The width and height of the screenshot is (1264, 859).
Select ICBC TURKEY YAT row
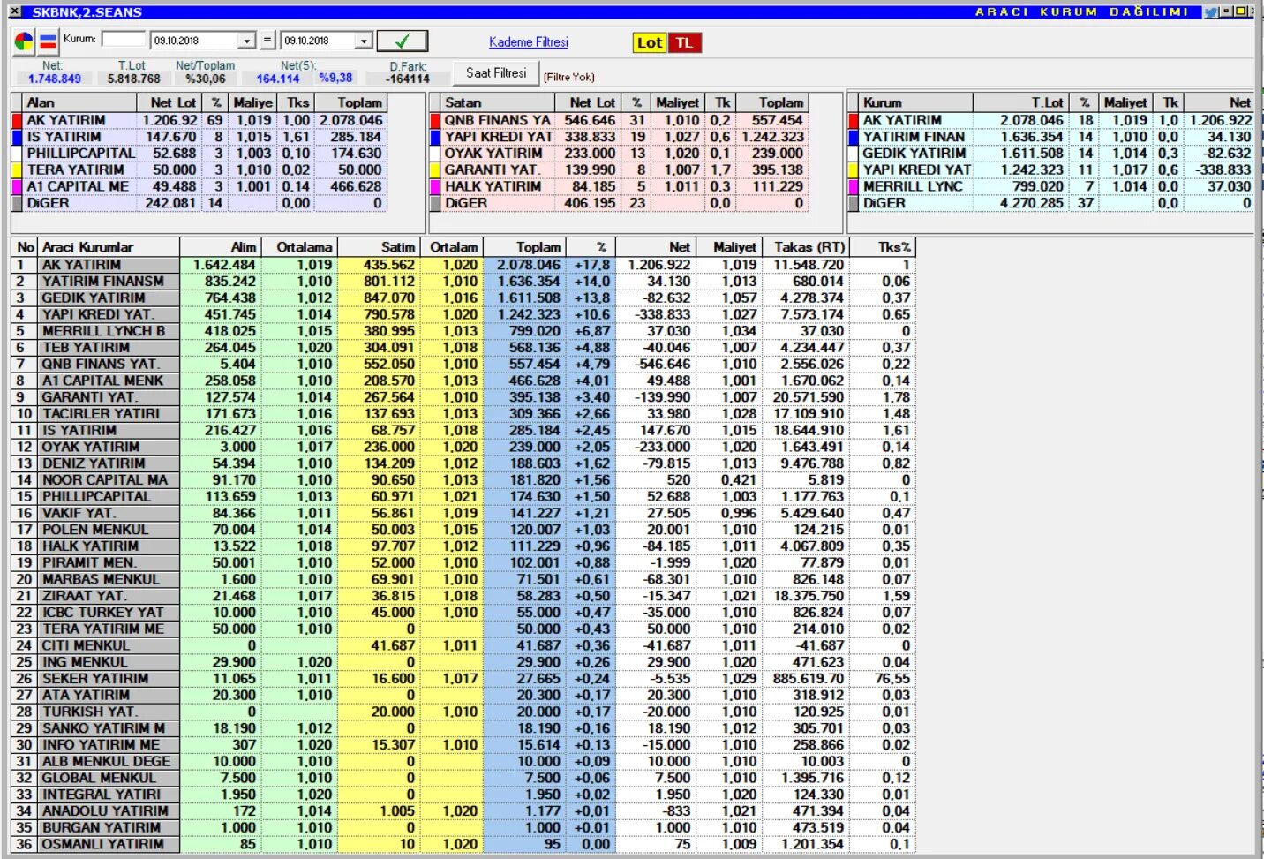pos(463,612)
